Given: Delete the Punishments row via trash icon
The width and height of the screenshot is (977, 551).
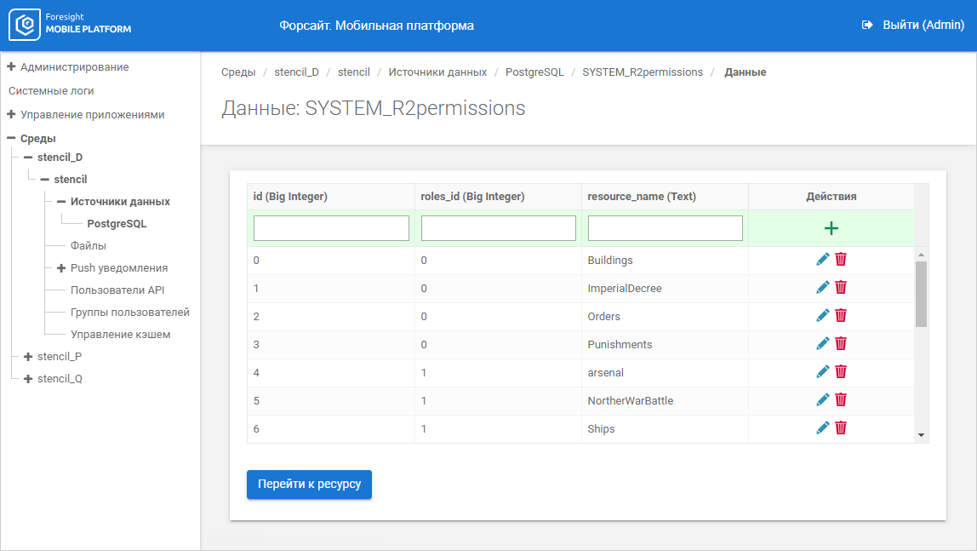Looking at the screenshot, I should 841,344.
